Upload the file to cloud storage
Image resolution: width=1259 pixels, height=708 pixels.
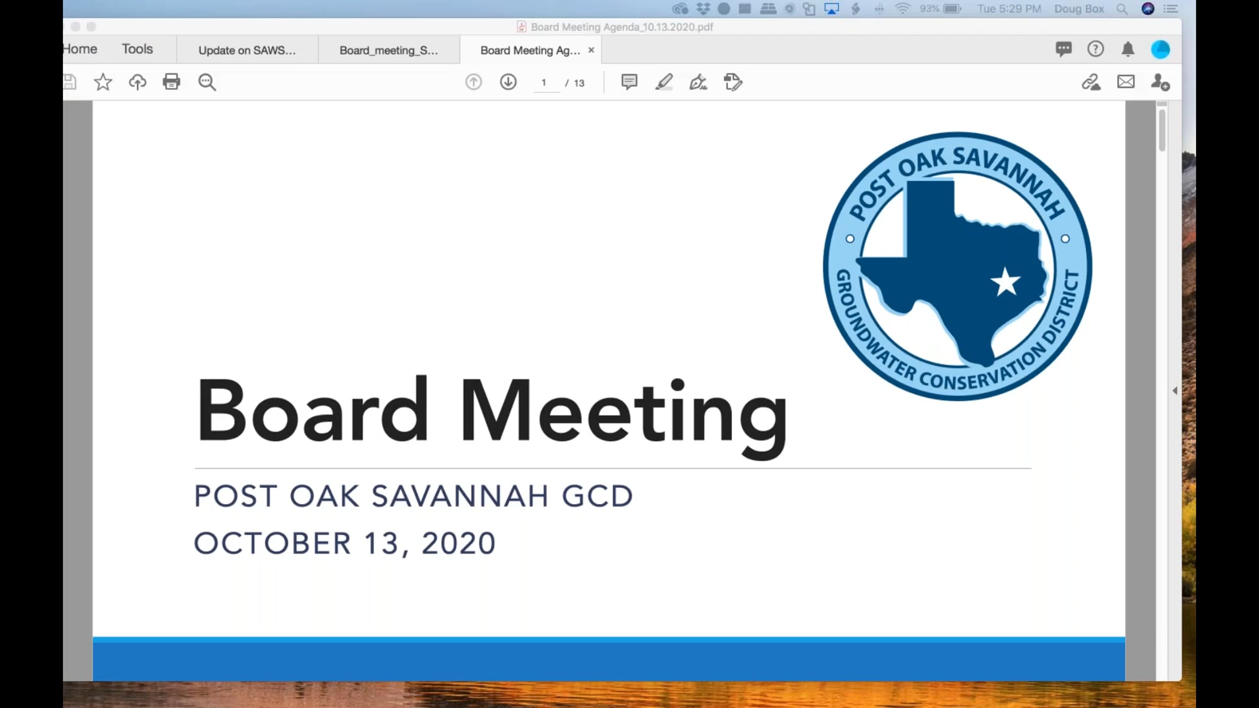tap(137, 82)
